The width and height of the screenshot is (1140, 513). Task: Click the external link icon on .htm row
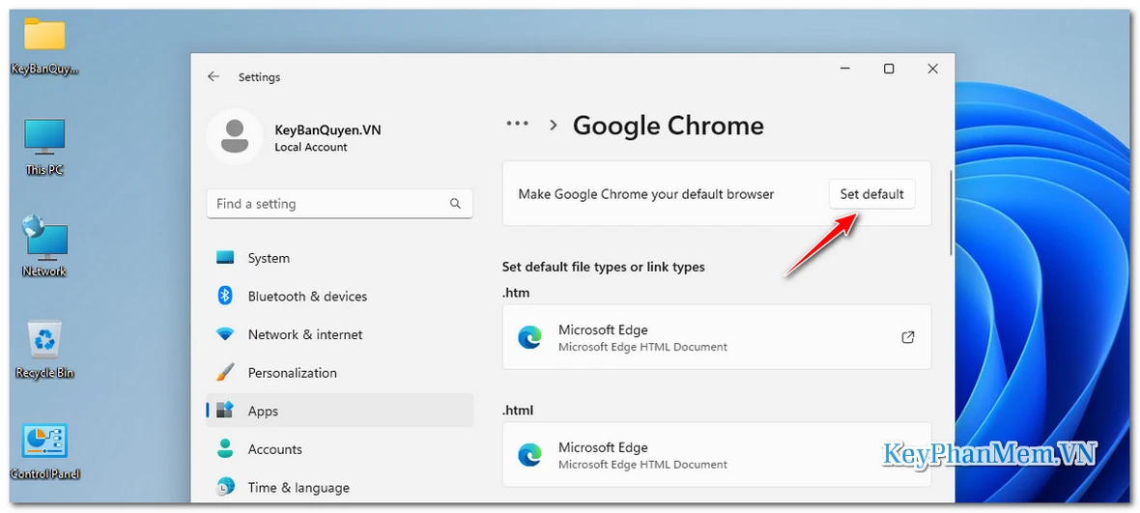pos(908,337)
